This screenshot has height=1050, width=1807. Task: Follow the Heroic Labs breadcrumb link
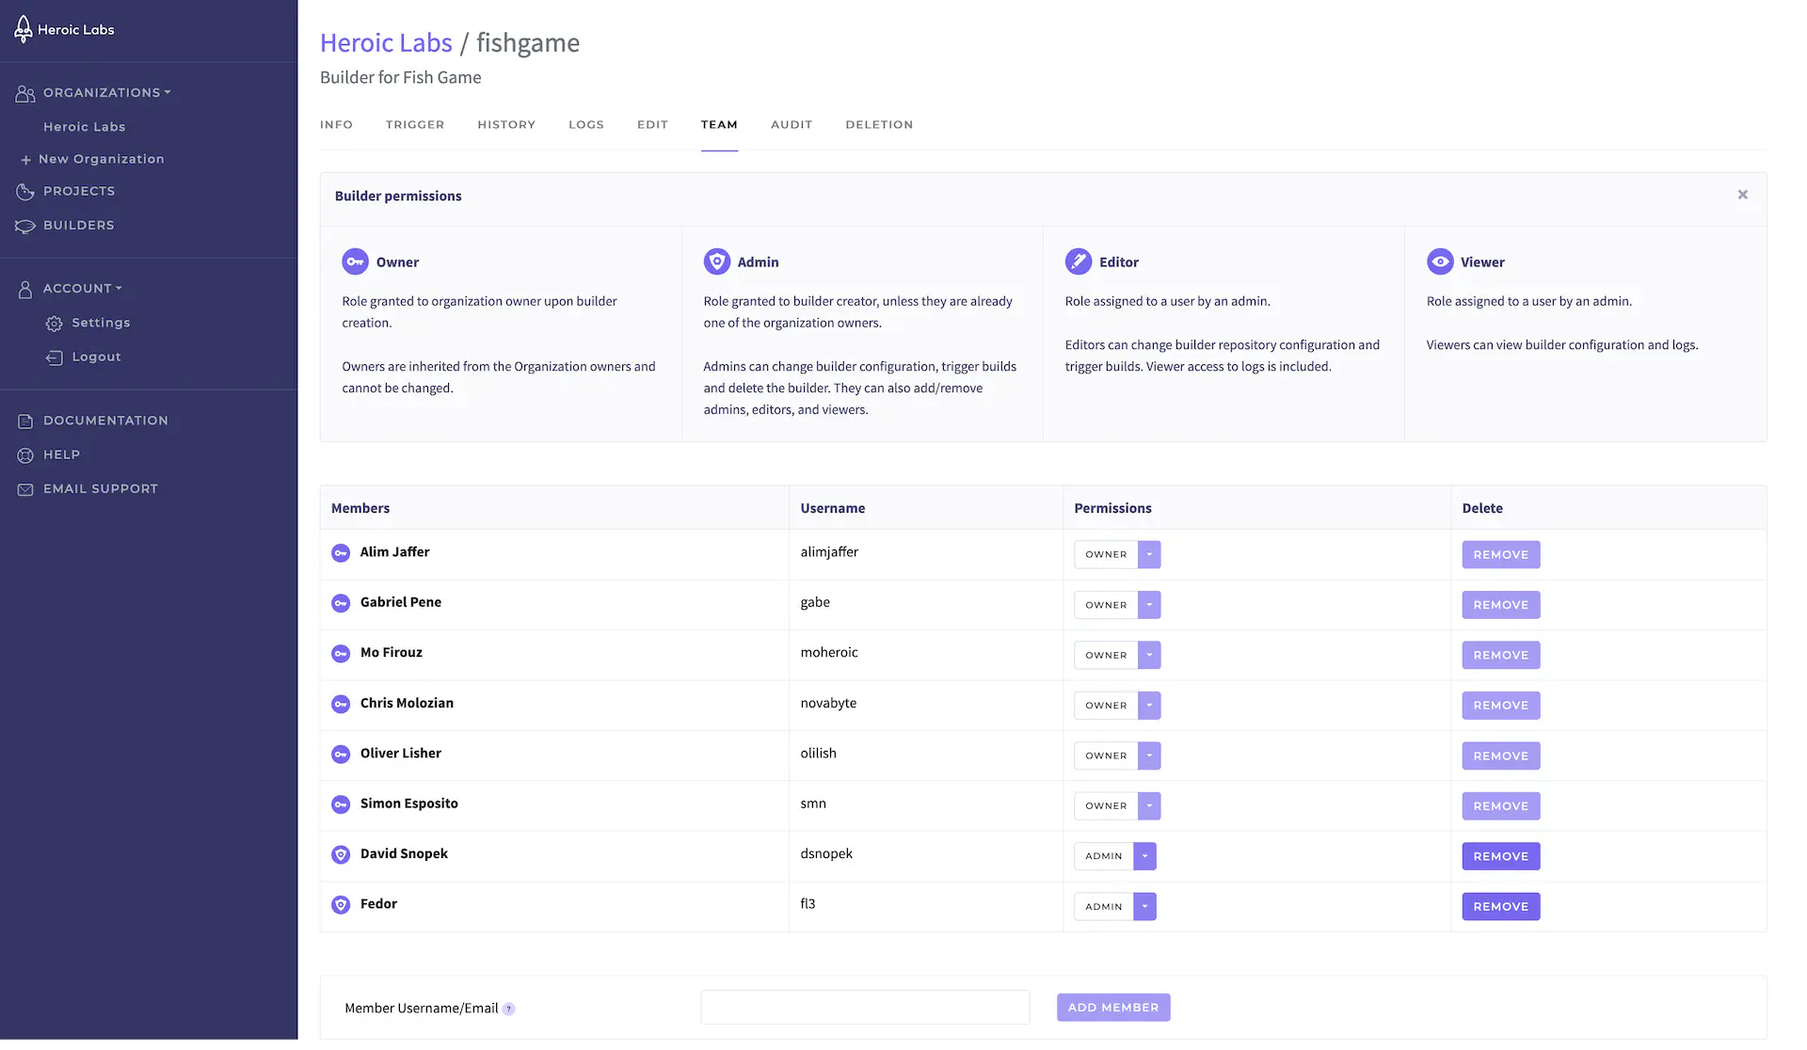pyautogui.click(x=386, y=43)
